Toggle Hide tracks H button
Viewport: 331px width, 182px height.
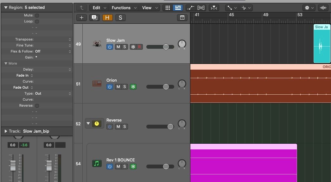tap(107, 18)
